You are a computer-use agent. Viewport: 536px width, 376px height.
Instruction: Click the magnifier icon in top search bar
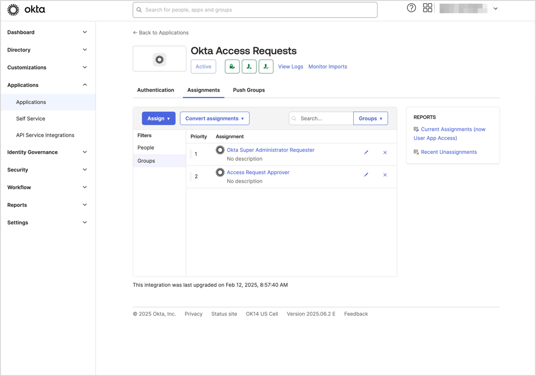click(139, 10)
